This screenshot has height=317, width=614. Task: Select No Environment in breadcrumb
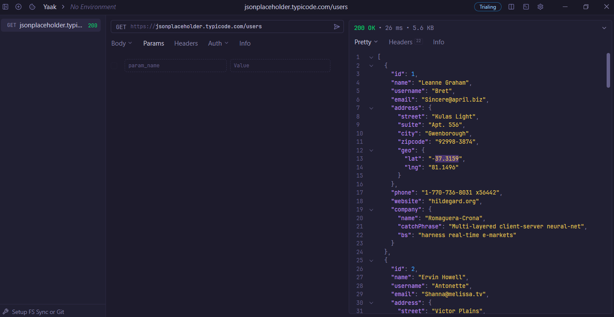click(x=93, y=7)
